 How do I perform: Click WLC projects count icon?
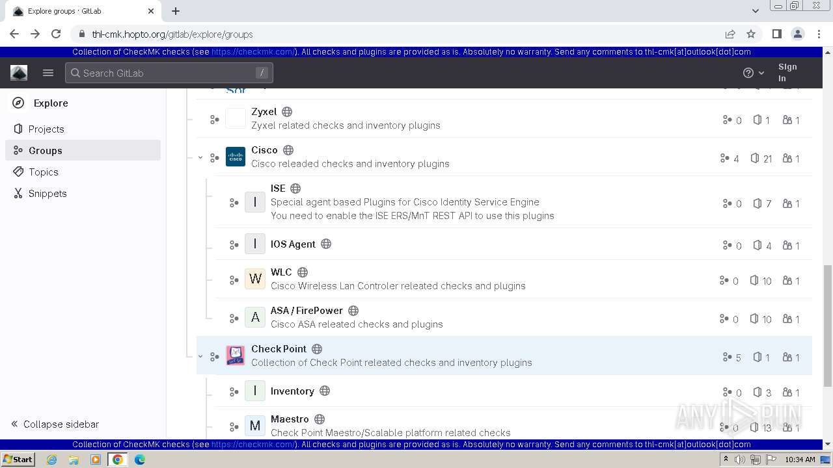point(754,280)
